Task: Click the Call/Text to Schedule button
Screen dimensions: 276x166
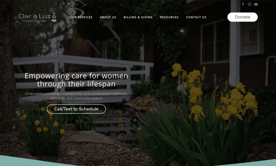Action: point(76,109)
